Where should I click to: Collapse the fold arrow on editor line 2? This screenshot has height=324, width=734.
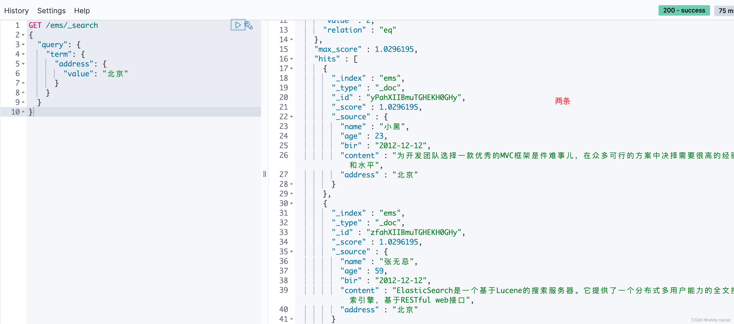coord(23,35)
